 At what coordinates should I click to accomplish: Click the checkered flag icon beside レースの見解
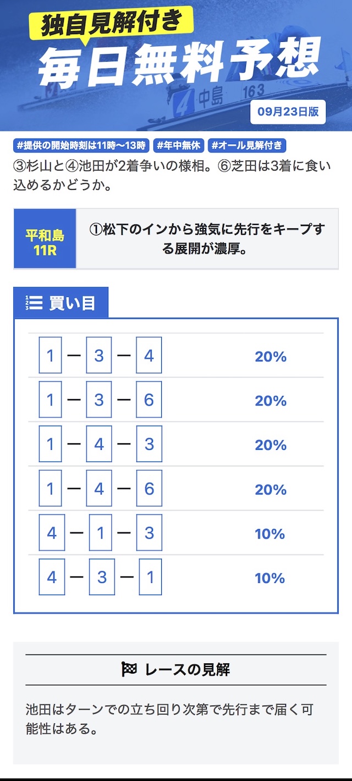pos(129,669)
